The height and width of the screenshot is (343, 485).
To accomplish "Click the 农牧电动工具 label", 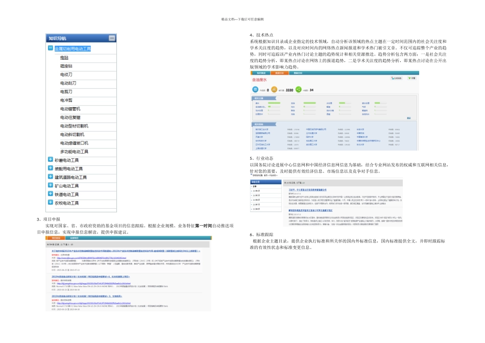I will 67,203.
